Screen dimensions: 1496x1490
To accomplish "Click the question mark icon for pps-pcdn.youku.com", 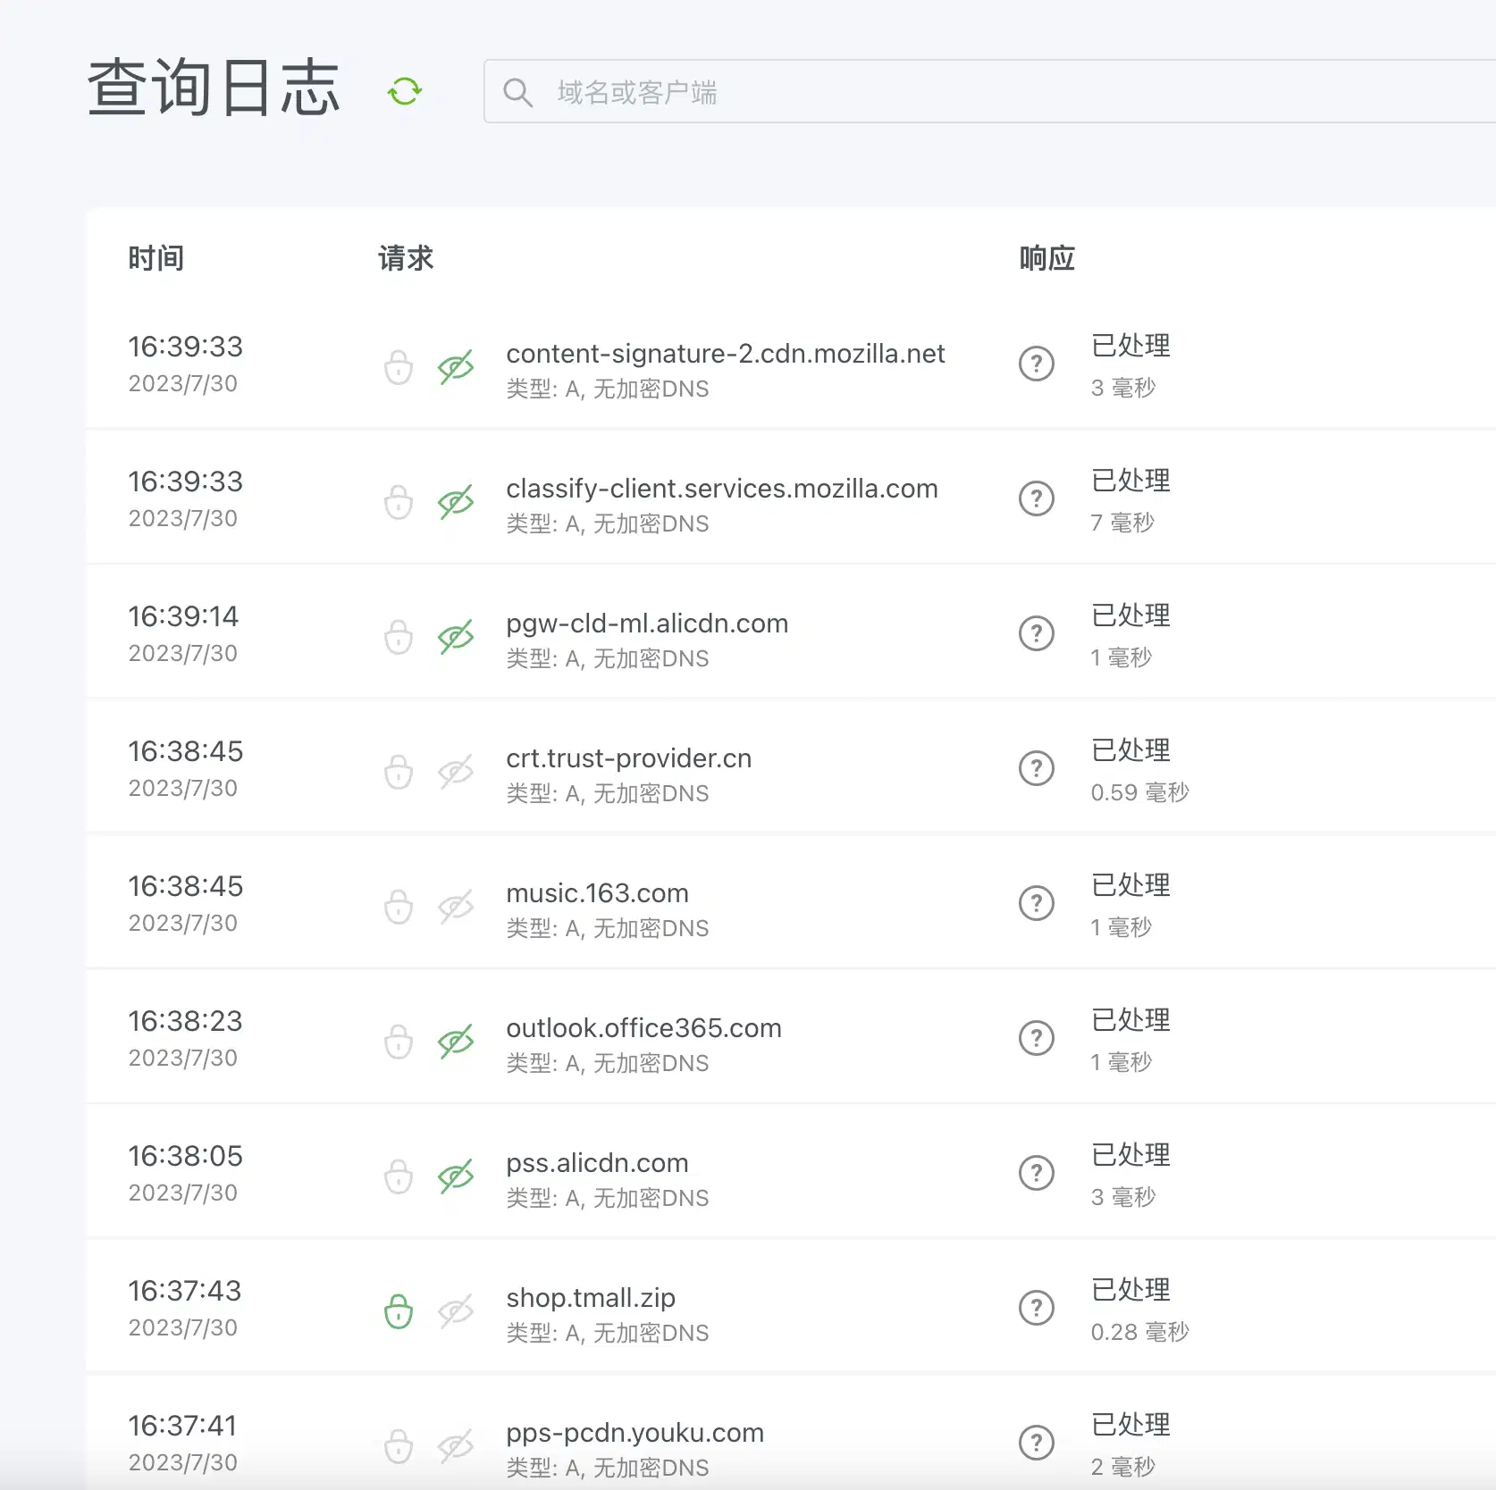I will coord(1036,1442).
